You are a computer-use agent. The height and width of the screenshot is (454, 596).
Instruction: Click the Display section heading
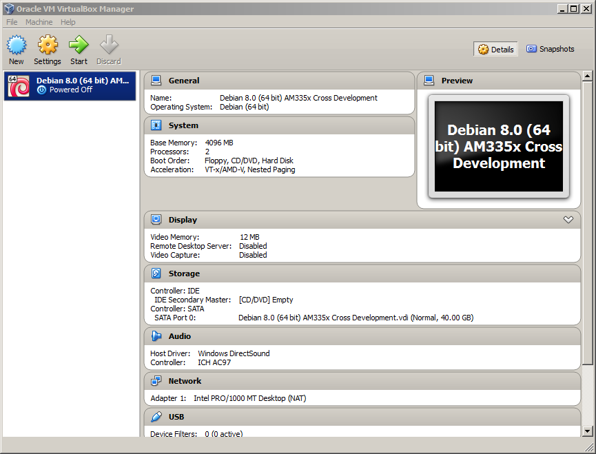(183, 220)
